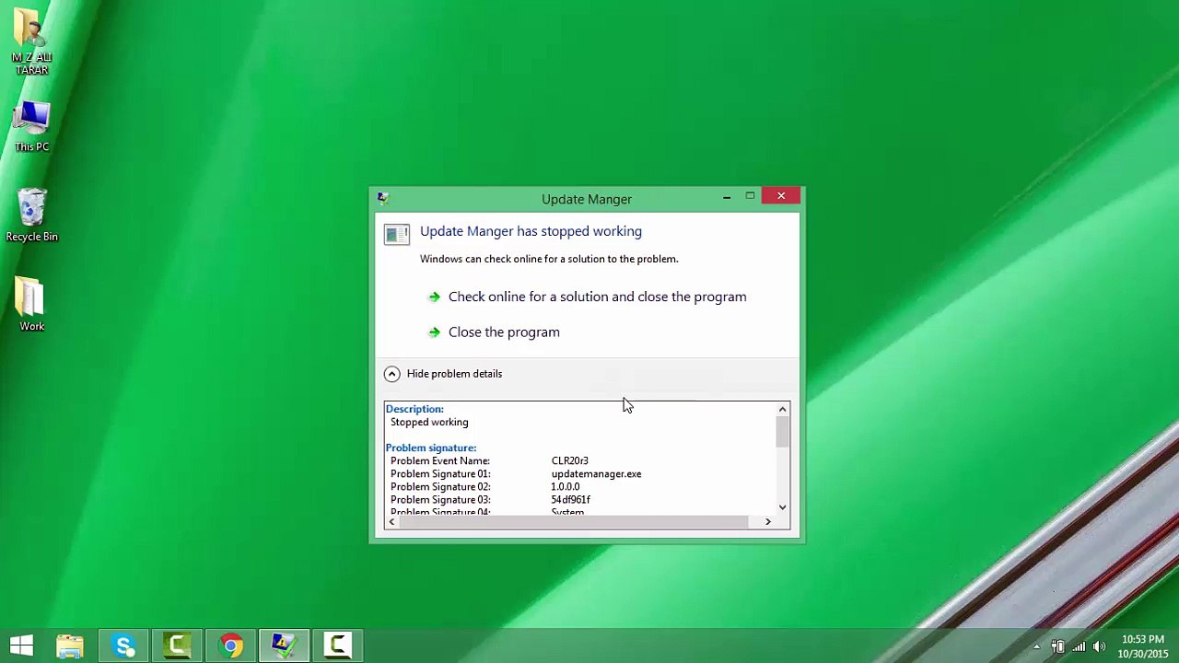Select the This PC desktop icon
Viewport: 1179px width, 663px height.
click(x=31, y=127)
